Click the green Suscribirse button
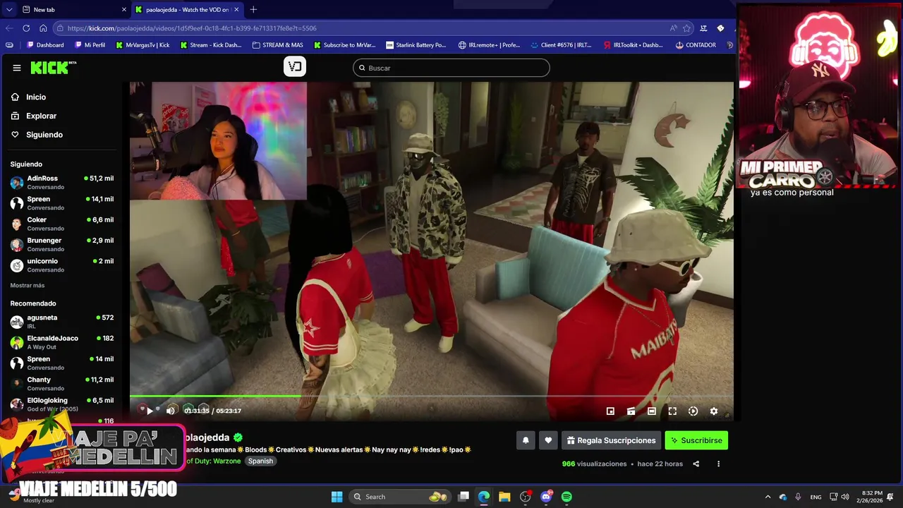Viewport: 903px width, 508px height. tap(696, 440)
